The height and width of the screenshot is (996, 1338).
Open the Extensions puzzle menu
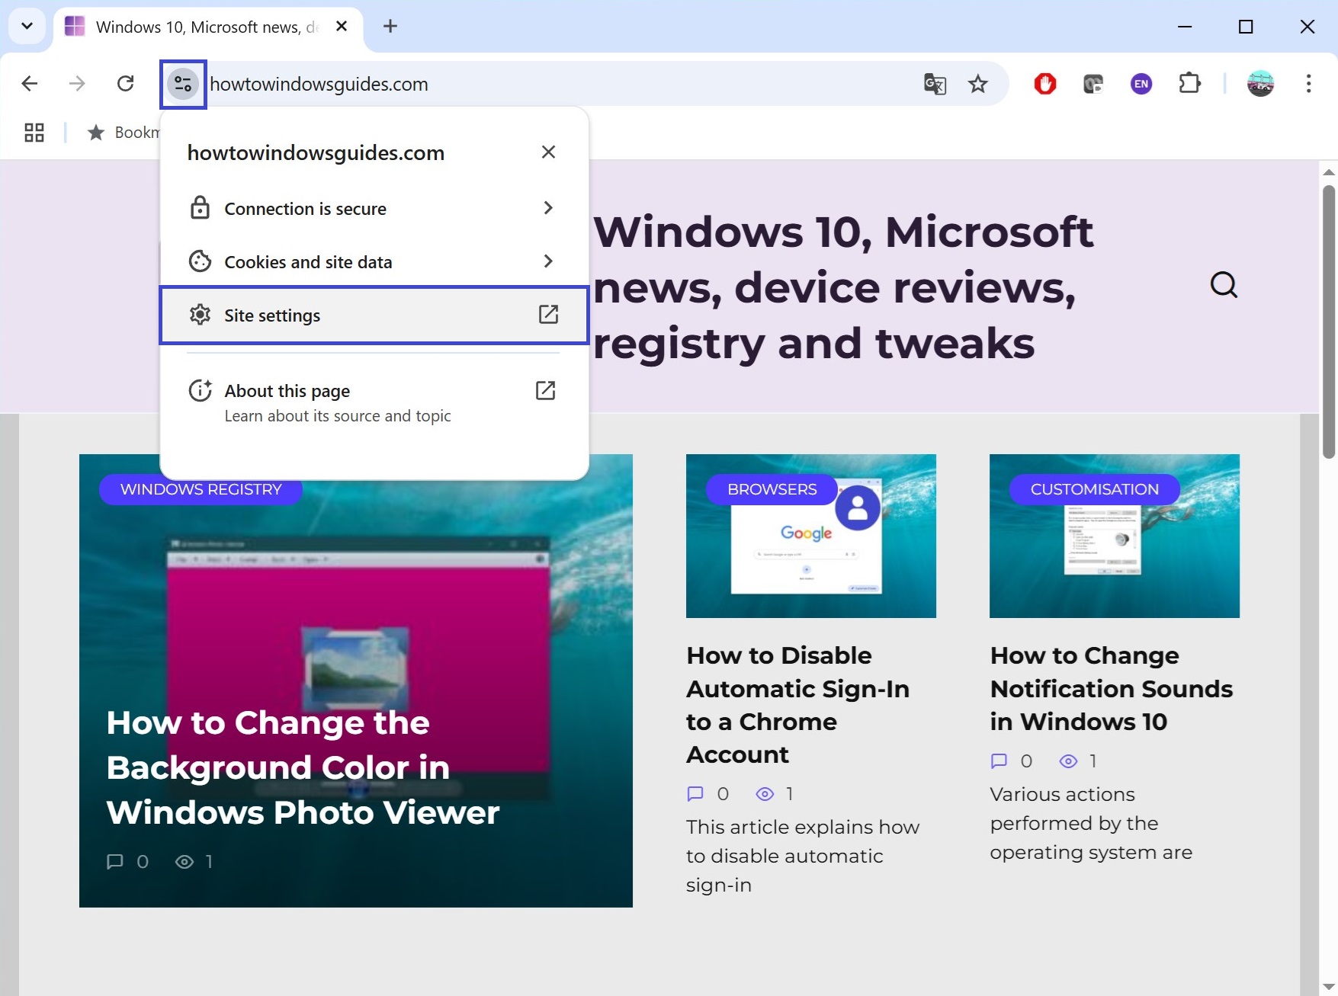tap(1189, 84)
